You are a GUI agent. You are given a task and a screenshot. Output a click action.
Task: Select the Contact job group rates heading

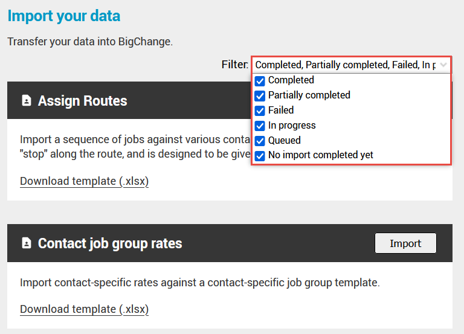[110, 243]
